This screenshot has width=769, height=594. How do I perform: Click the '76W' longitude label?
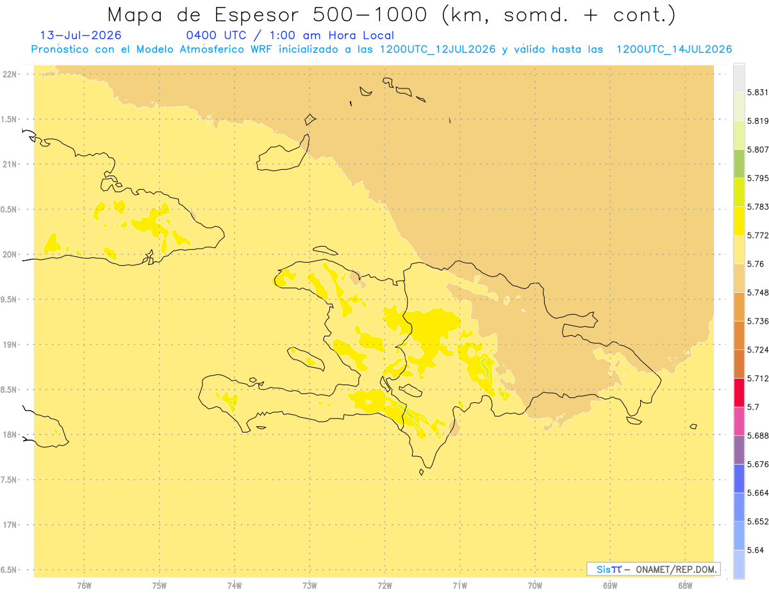tap(84, 586)
